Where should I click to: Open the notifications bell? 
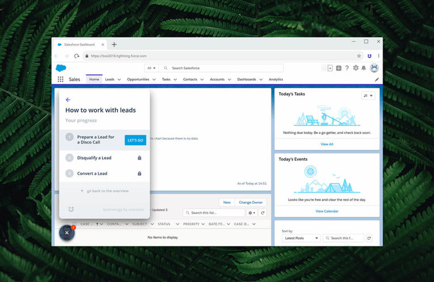point(363,68)
